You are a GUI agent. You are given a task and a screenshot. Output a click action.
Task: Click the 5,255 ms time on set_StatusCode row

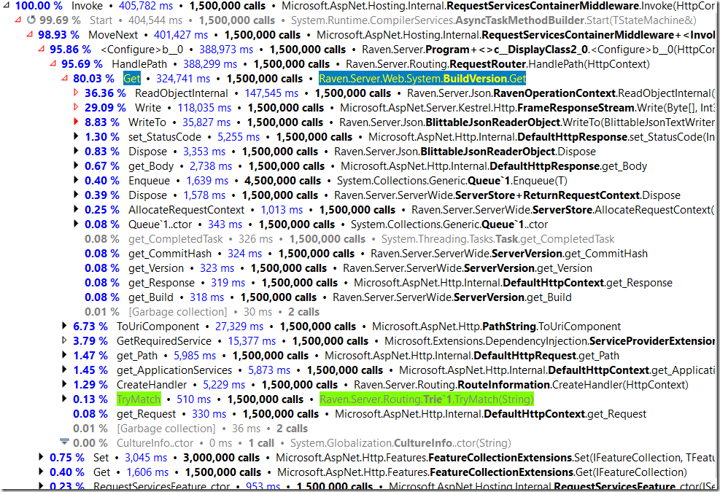239,137
